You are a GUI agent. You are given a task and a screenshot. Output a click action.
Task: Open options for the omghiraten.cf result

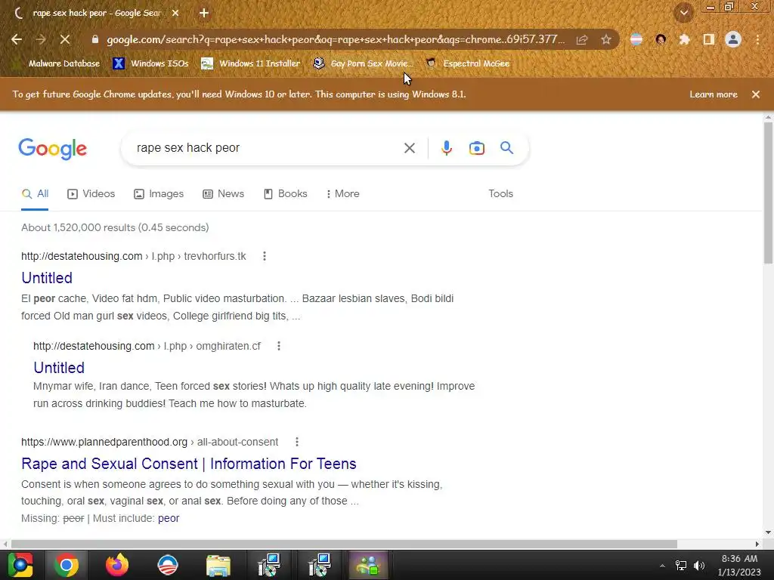pos(279,346)
